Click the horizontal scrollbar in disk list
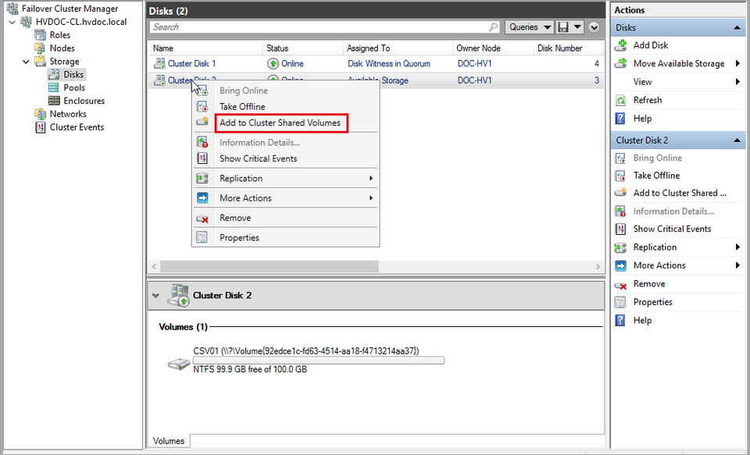Viewport: 750px width, 455px height. pyautogui.click(x=270, y=266)
